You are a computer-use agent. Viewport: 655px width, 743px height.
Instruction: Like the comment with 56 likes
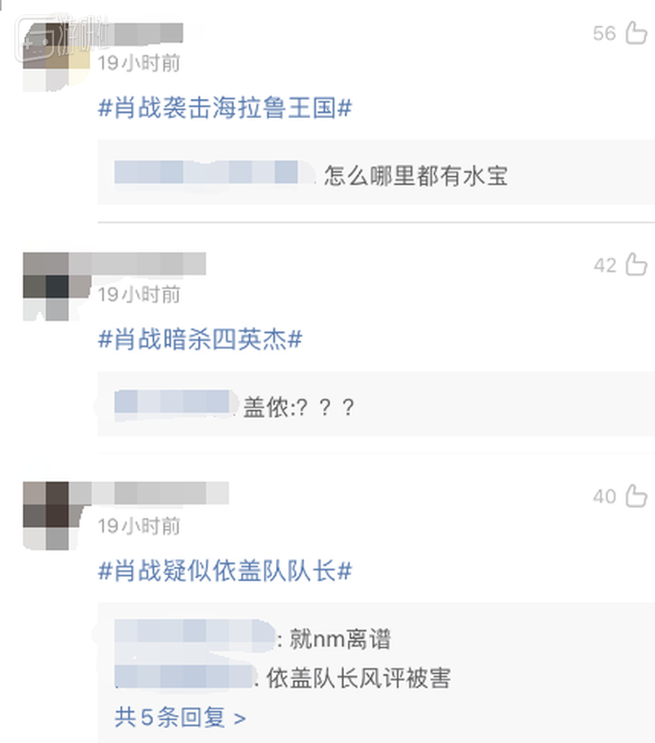pos(636,32)
